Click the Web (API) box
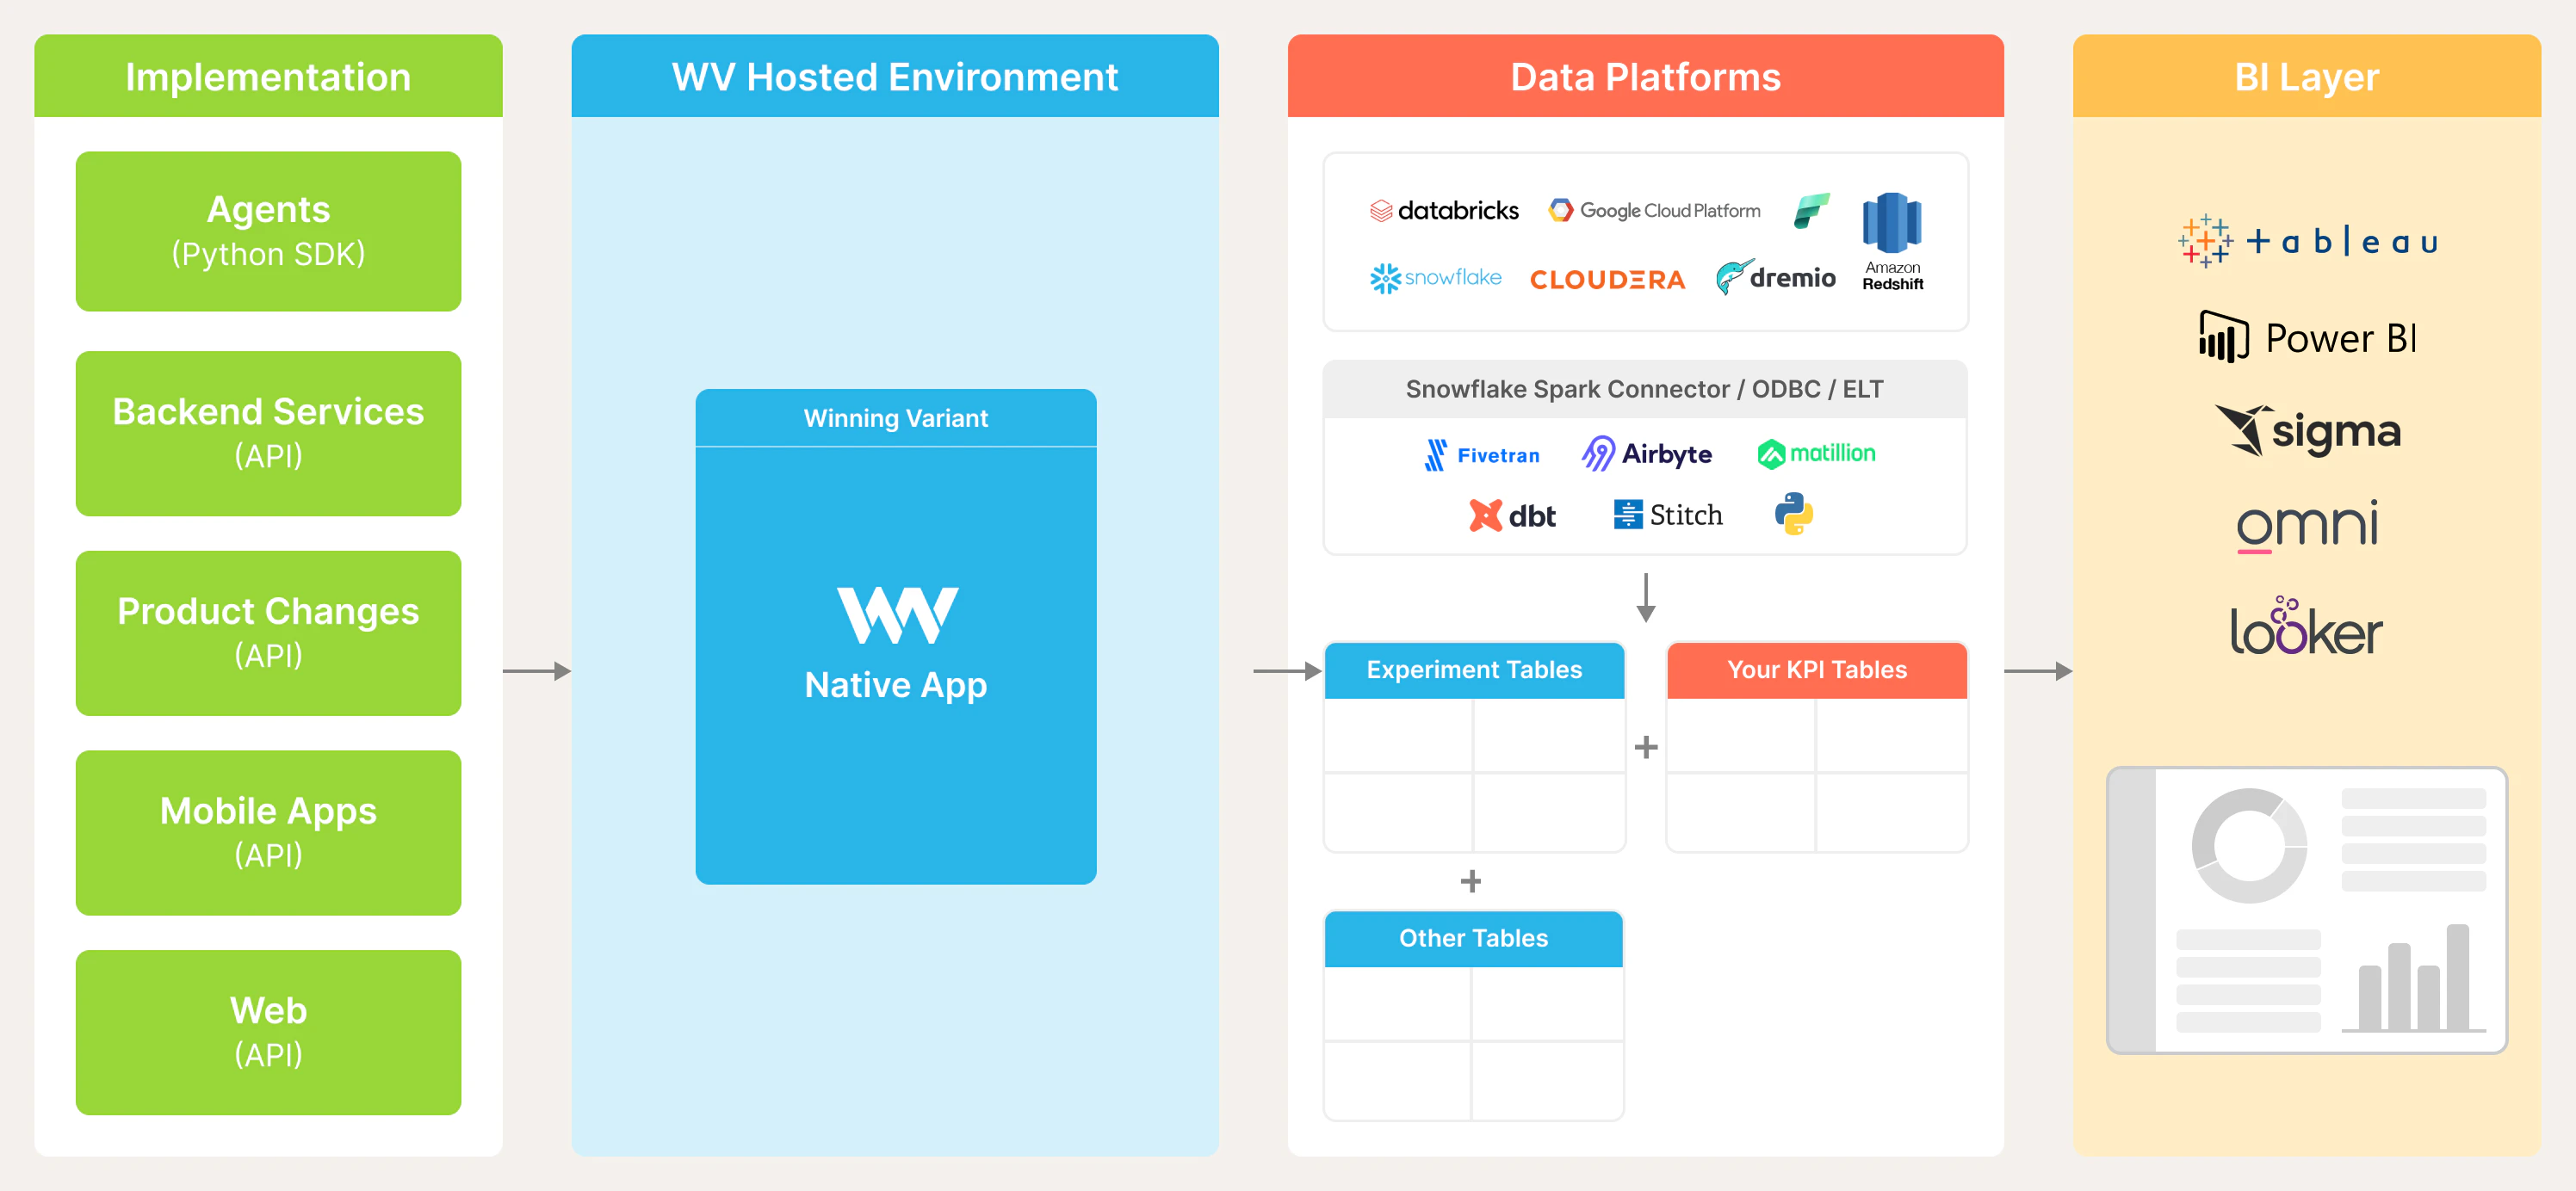The height and width of the screenshot is (1191, 2576). click(x=268, y=1034)
